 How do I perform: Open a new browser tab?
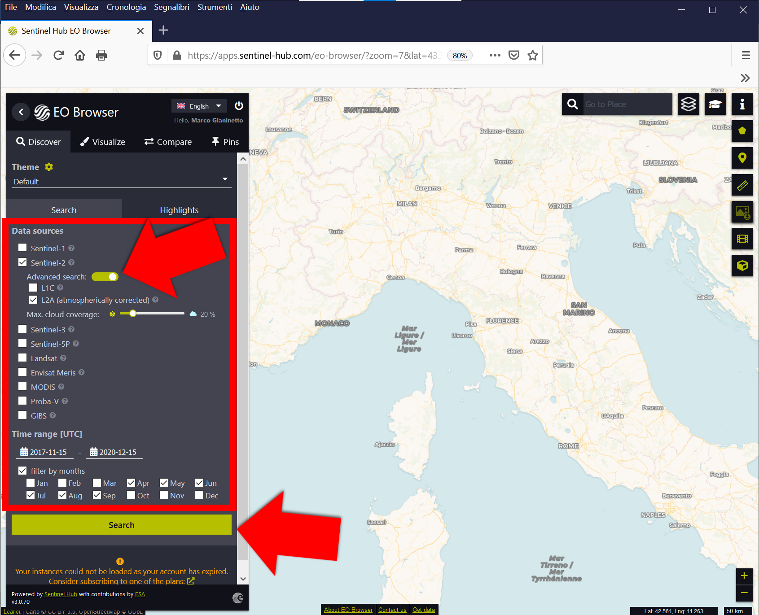(x=163, y=30)
